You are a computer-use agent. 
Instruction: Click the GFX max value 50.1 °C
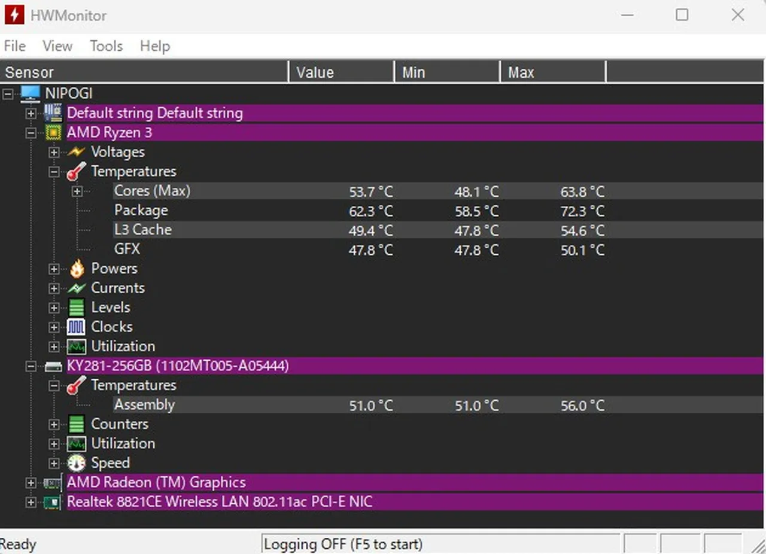[x=582, y=250]
